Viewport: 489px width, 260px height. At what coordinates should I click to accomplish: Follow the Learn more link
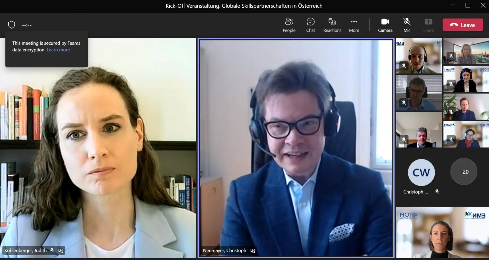[x=58, y=50]
